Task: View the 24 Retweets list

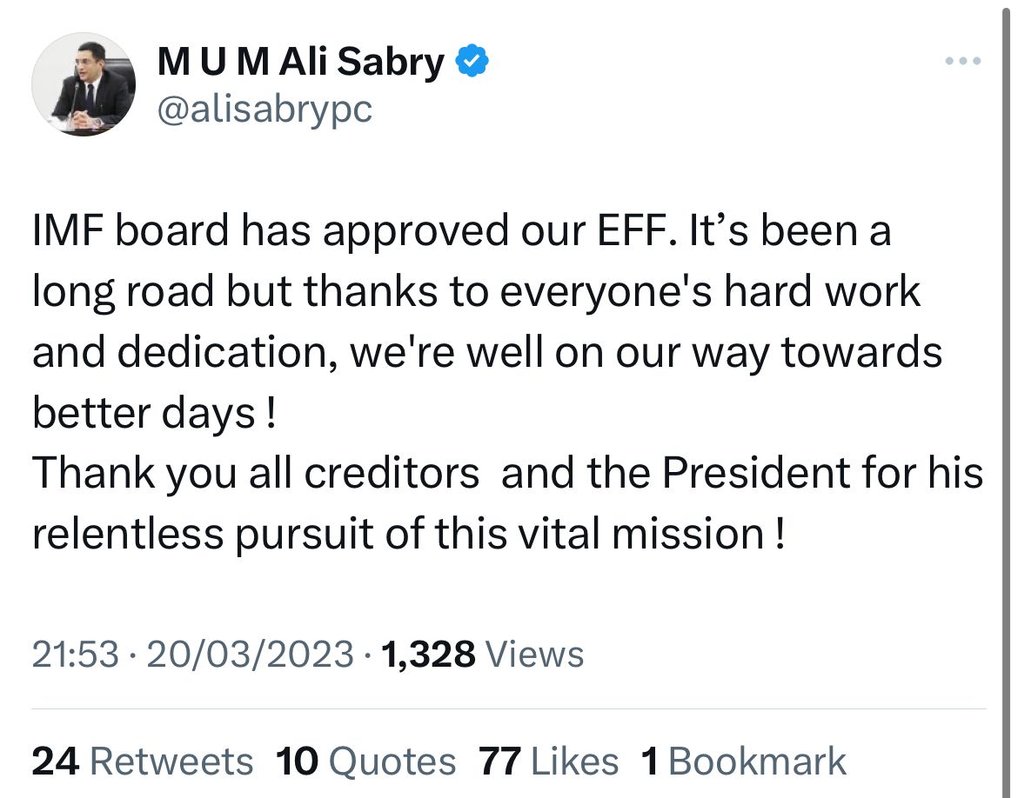Action: click(x=142, y=761)
